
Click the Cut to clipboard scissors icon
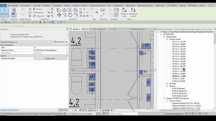30,9
